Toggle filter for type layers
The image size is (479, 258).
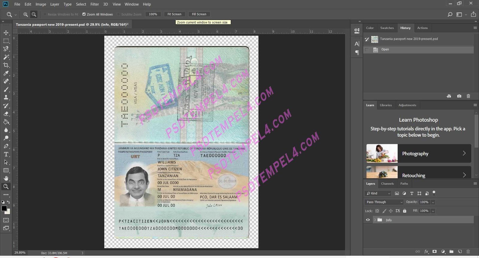(x=412, y=193)
